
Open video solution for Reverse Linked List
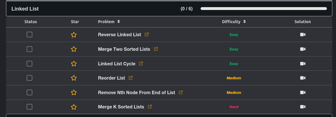(x=303, y=35)
